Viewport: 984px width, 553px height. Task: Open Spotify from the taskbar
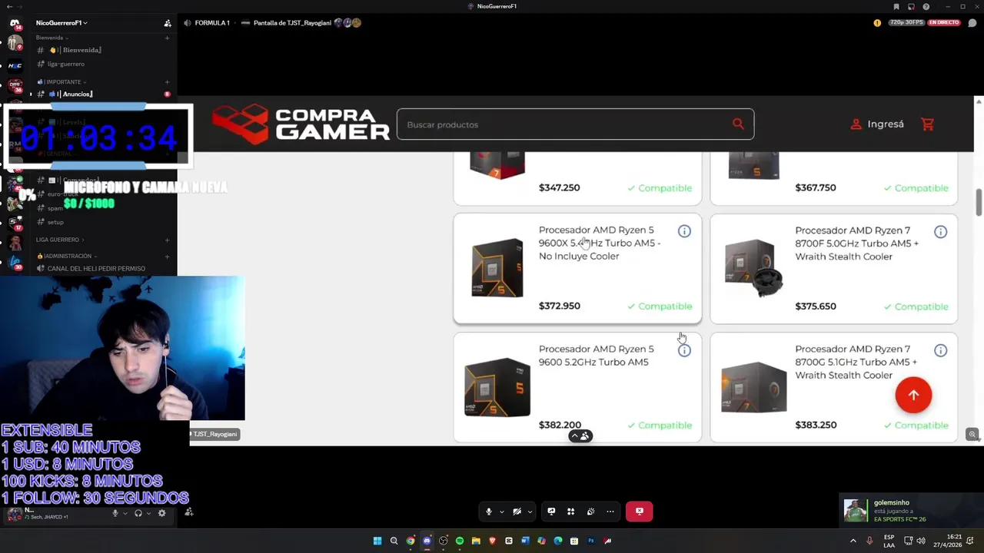460,541
